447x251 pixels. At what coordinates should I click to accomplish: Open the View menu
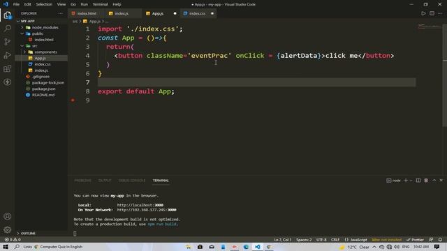click(x=61, y=4)
